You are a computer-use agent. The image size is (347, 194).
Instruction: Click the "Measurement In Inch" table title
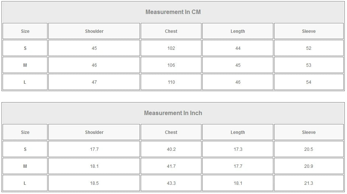click(173, 113)
